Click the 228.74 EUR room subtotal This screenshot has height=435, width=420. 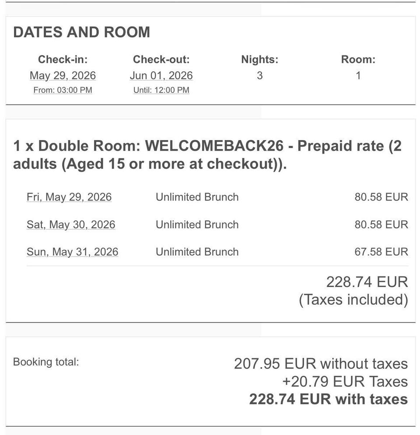[367, 282]
